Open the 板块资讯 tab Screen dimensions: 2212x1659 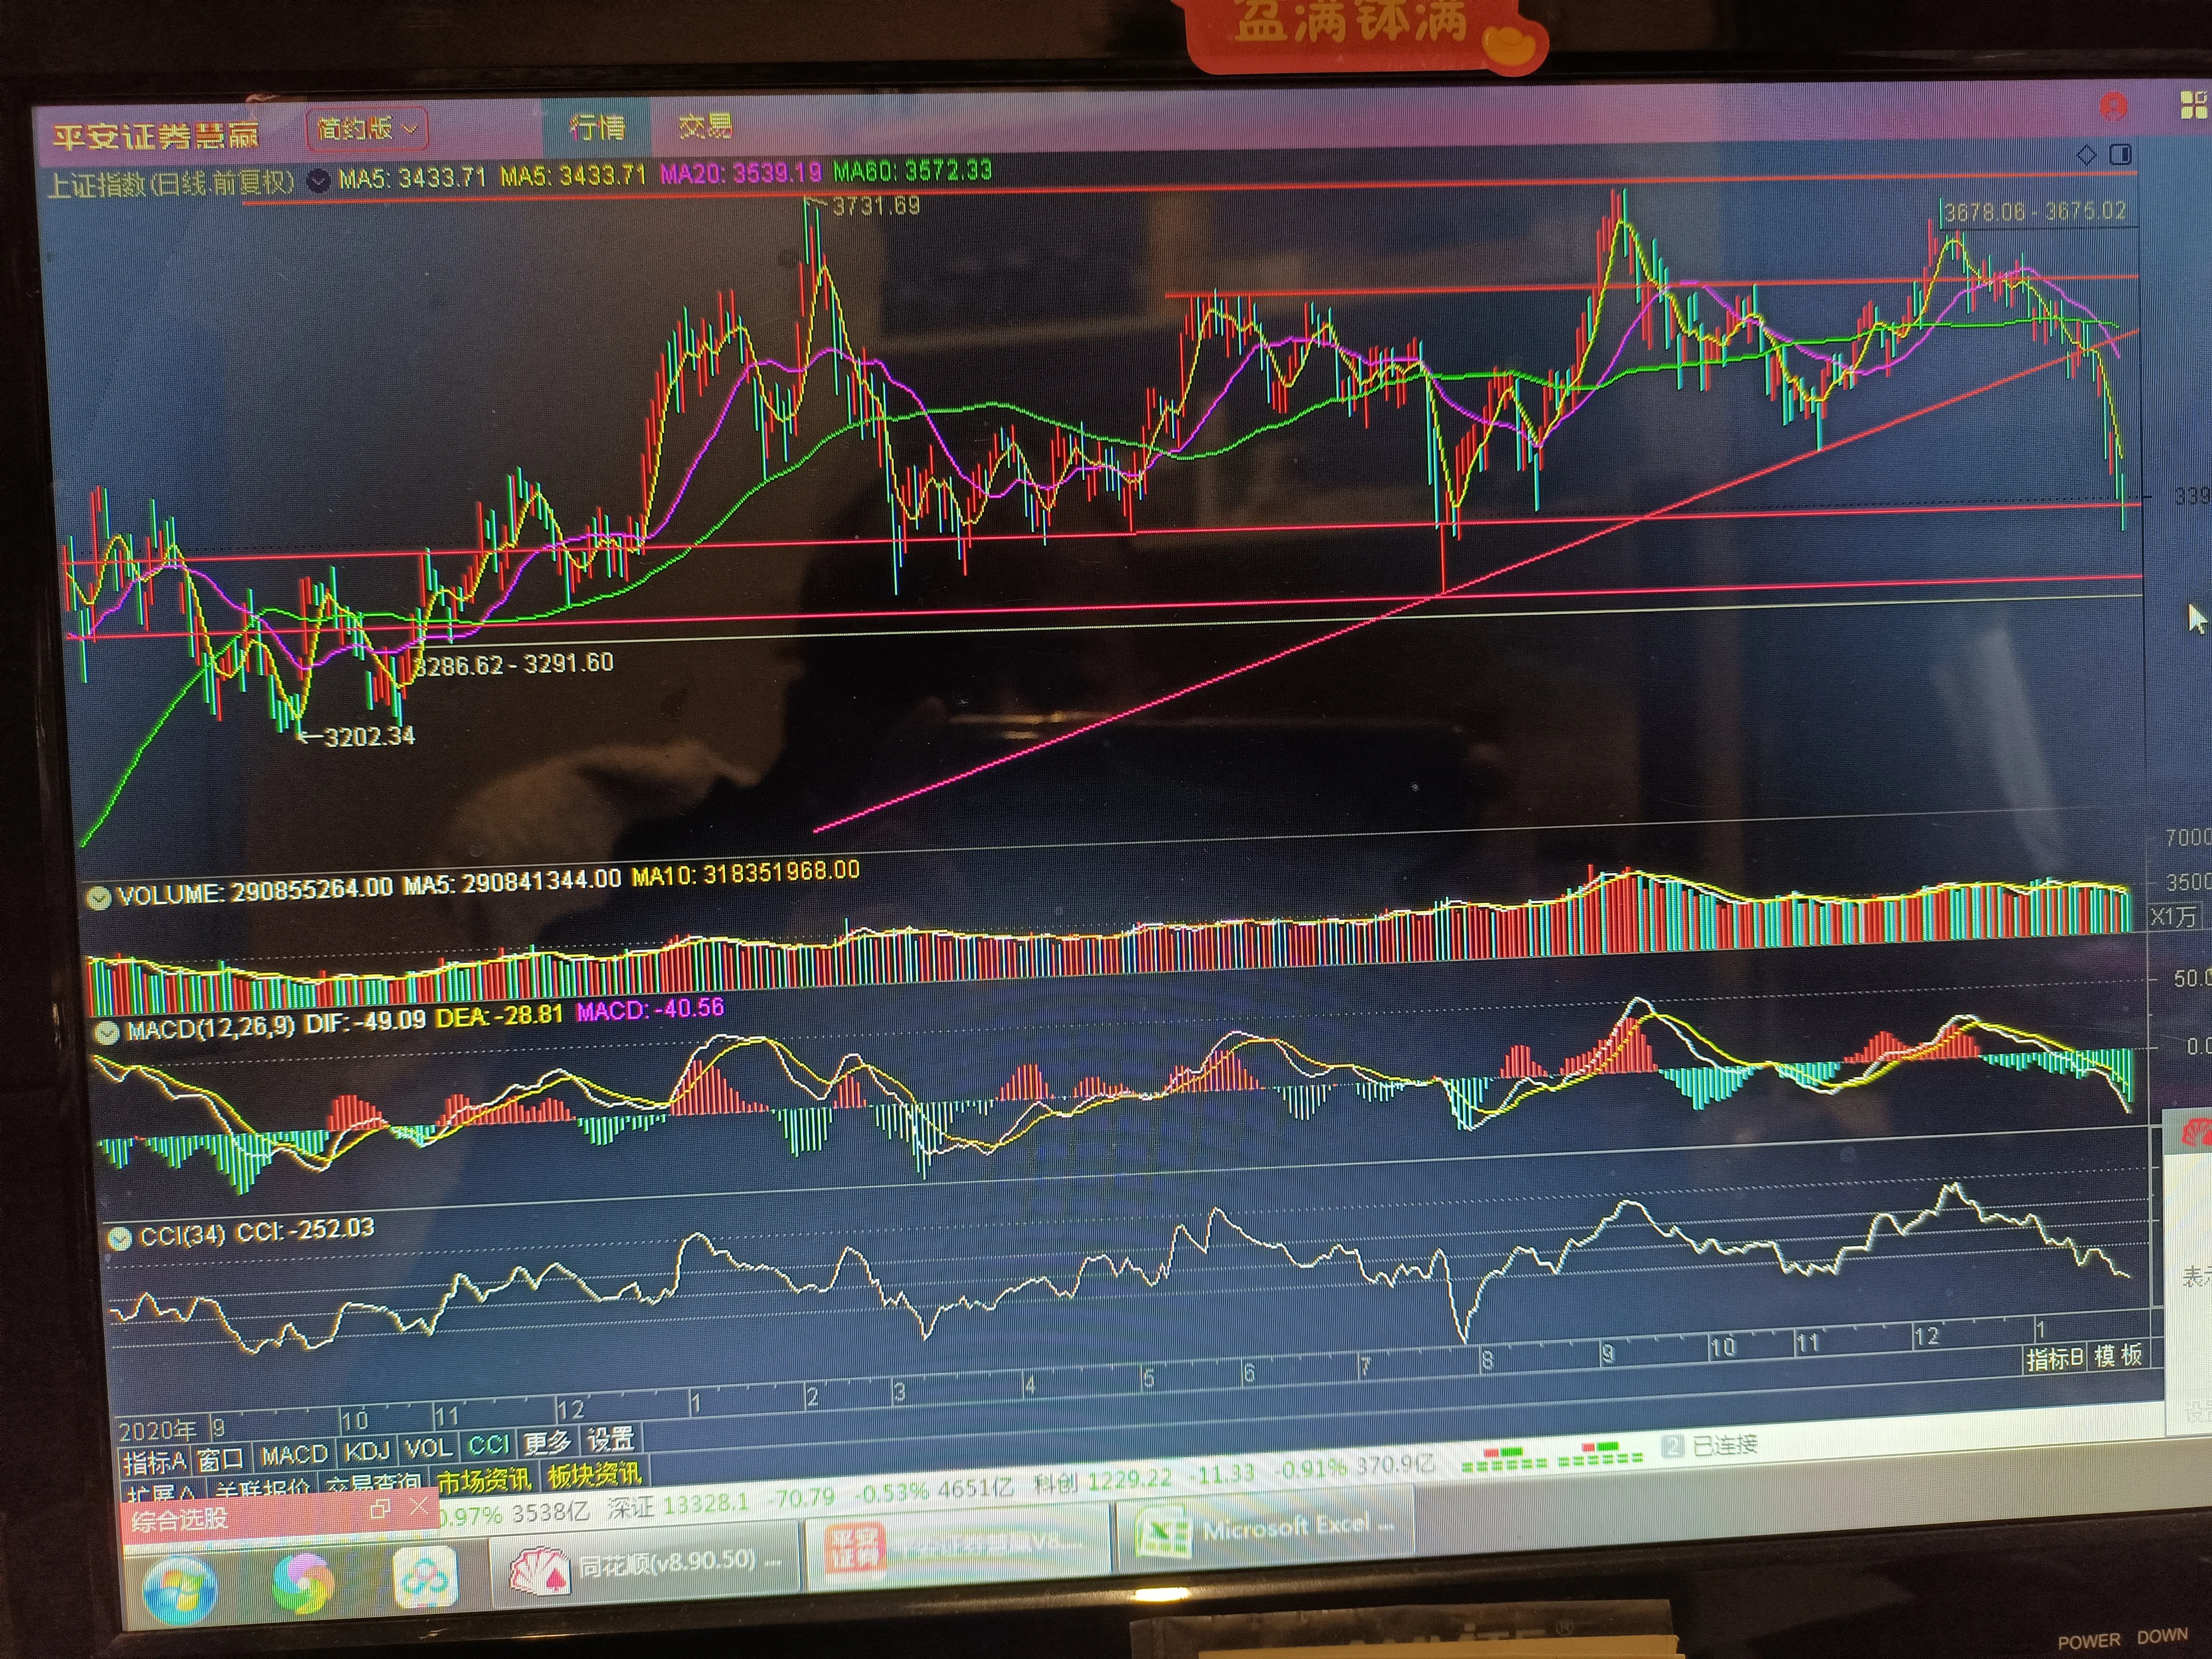tap(594, 1475)
